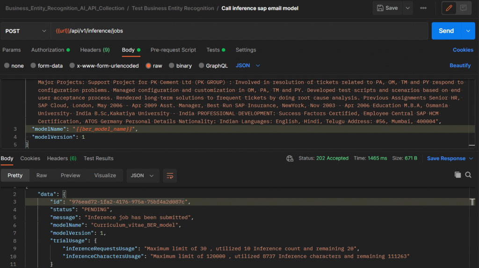
Task: Open the response Body tab
Action: click(x=7, y=159)
